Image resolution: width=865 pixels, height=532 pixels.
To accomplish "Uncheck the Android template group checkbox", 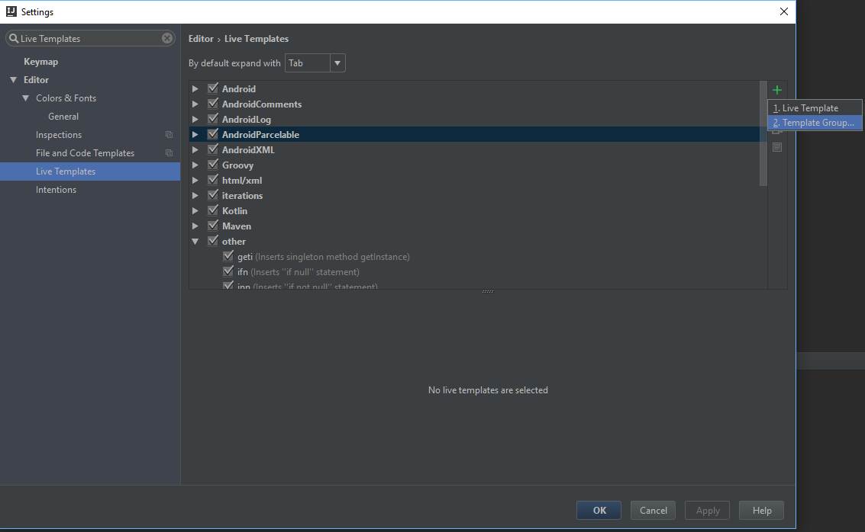I will (x=213, y=89).
